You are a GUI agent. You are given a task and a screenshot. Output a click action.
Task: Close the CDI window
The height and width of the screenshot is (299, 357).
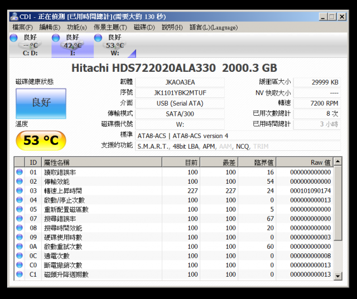(x=342, y=17)
